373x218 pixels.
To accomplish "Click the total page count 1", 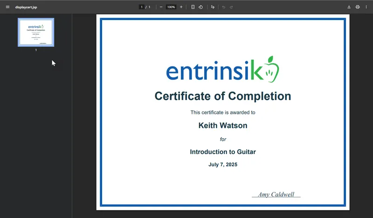I will [x=149, y=7].
